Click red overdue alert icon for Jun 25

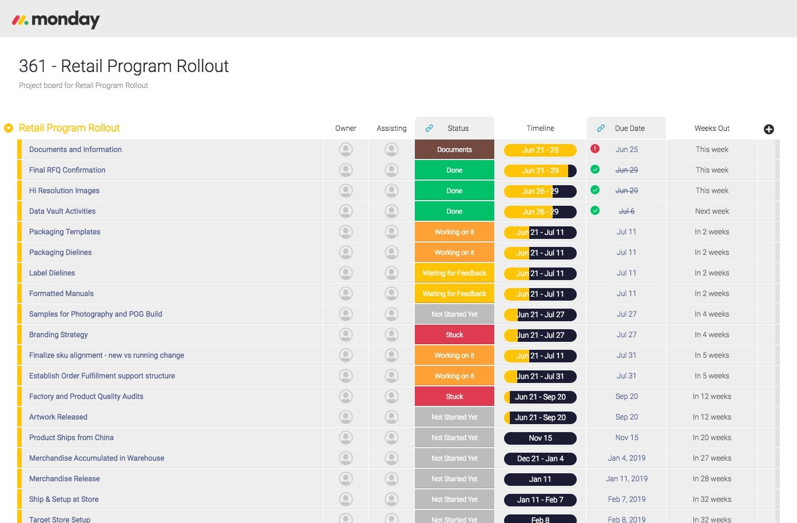595,149
